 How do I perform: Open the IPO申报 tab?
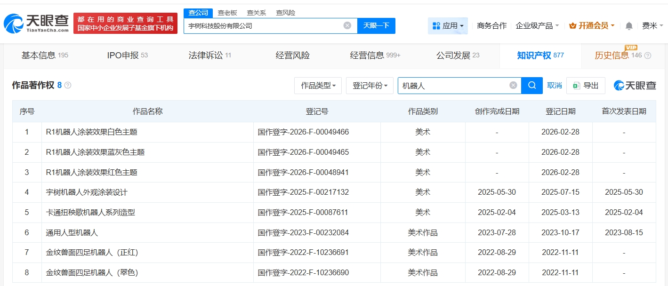(127, 56)
